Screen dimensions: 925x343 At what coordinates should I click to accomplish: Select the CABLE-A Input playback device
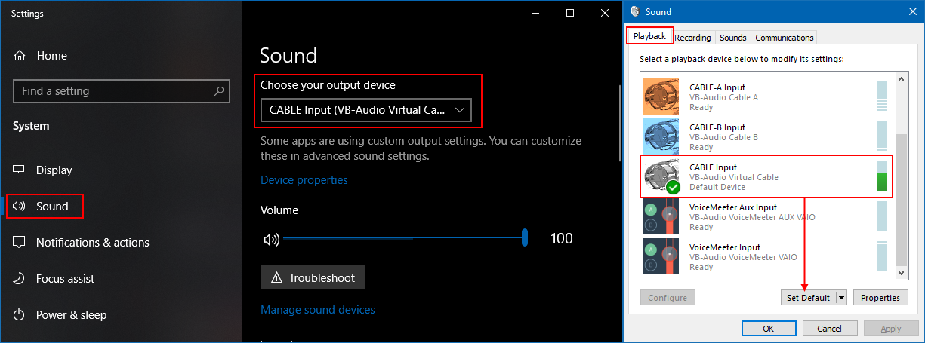[x=766, y=97]
